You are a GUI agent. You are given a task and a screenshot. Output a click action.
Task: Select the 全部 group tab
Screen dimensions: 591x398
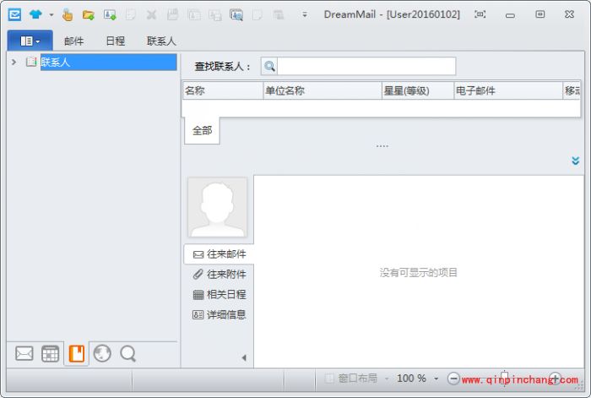(x=202, y=130)
